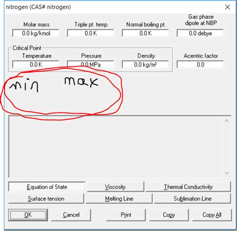Click the Equation of State button
The height and width of the screenshot is (231, 237).
(x=46, y=187)
